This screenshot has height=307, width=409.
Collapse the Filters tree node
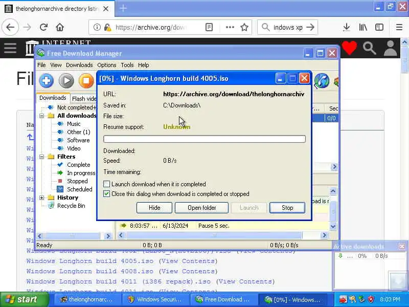click(x=42, y=157)
